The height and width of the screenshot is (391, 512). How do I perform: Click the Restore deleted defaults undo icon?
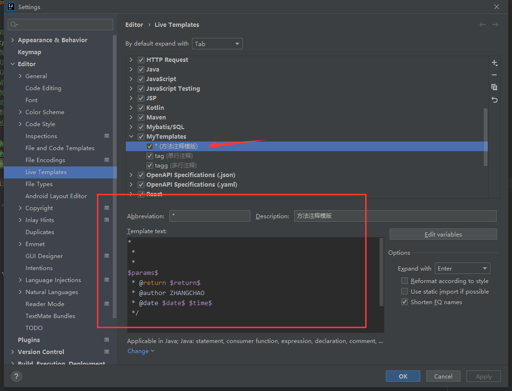(x=494, y=99)
